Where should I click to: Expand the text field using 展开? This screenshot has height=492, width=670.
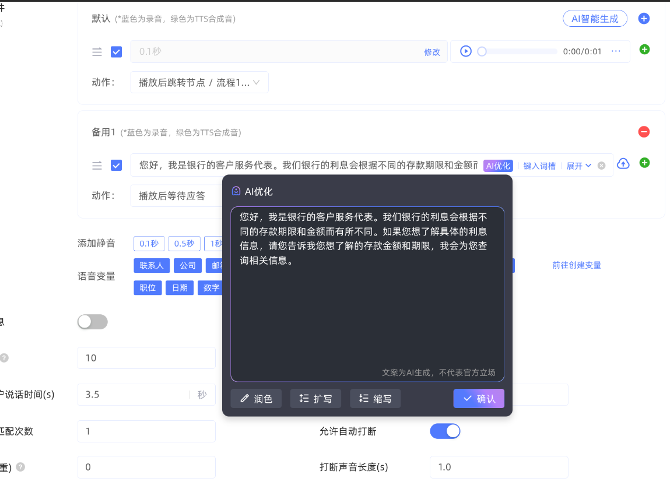tap(578, 166)
